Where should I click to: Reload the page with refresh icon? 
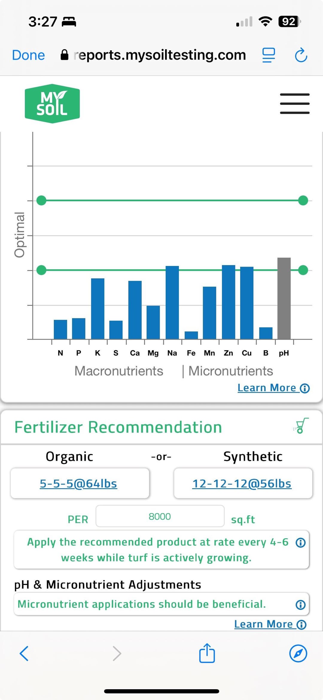pyautogui.click(x=301, y=55)
